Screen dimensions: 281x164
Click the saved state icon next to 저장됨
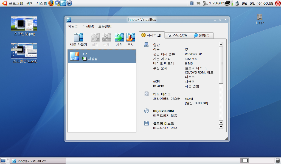click(85, 58)
